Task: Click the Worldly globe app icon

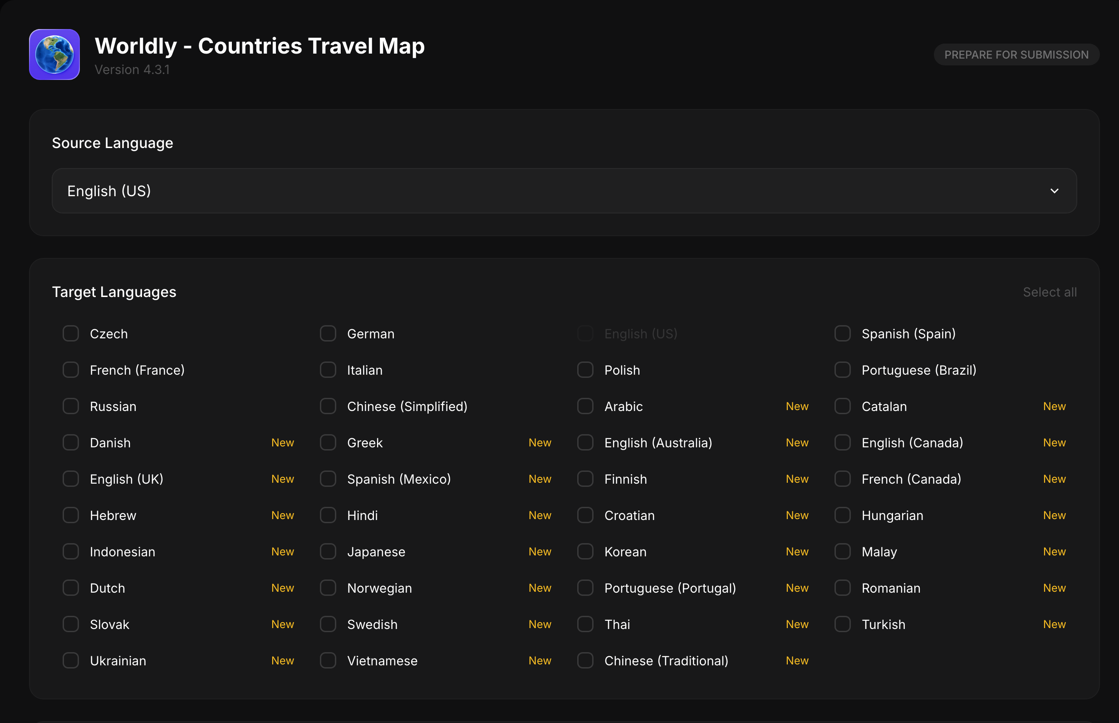Action: coord(54,54)
